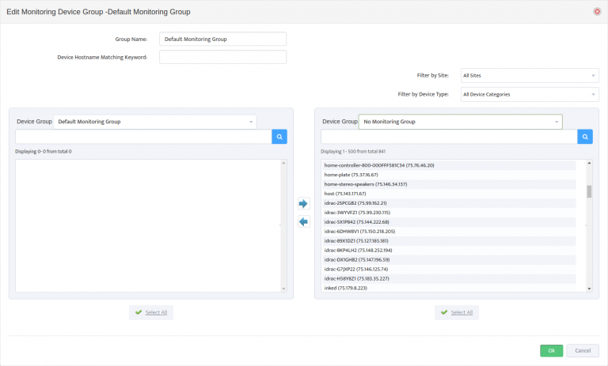Click the right panel search magnifier icon

pos(584,137)
